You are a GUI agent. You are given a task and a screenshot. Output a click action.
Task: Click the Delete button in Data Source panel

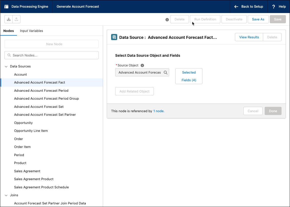click(x=272, y=37)
